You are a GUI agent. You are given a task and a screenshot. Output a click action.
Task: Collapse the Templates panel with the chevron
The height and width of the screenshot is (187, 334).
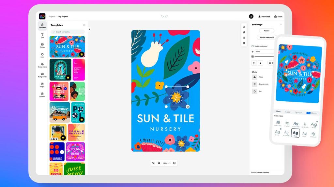(89, 29)
